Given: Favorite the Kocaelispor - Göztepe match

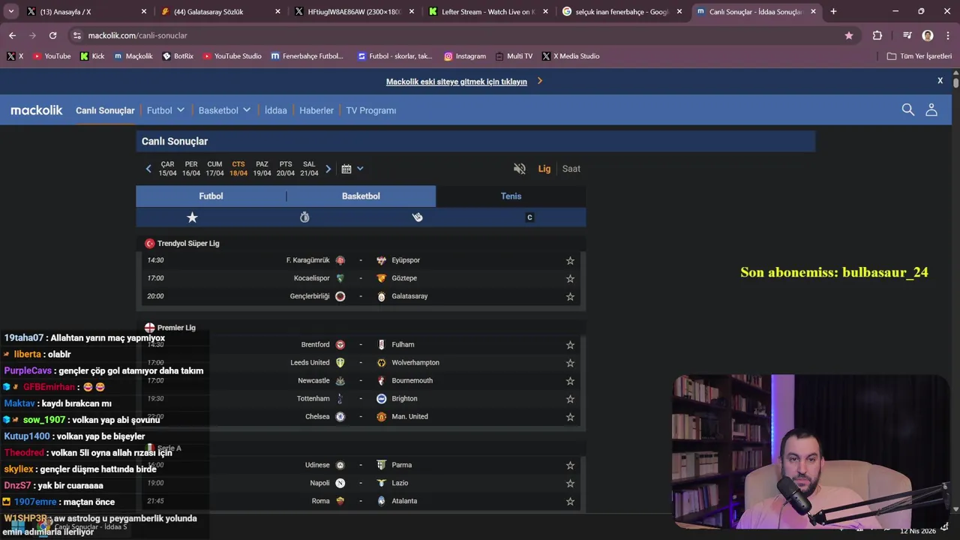Looking at the screenshot, I should [x=570, y=278].
